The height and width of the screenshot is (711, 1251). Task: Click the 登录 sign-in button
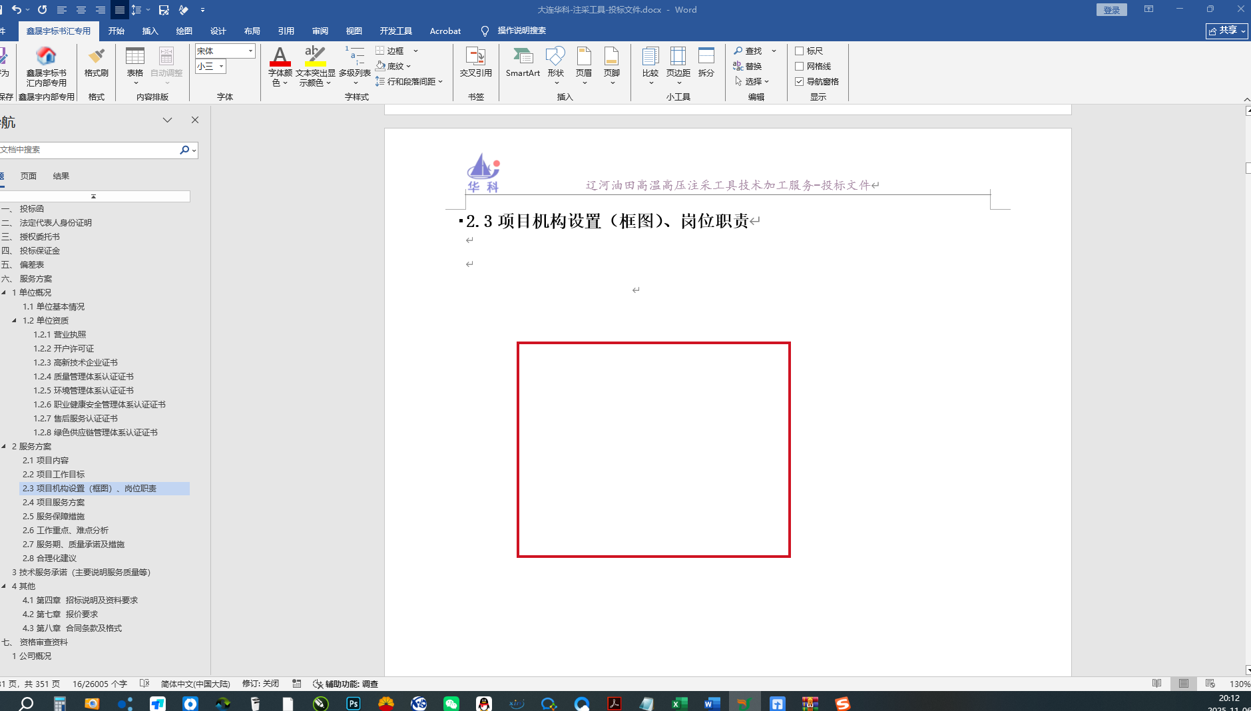[x=1112, y=10]
